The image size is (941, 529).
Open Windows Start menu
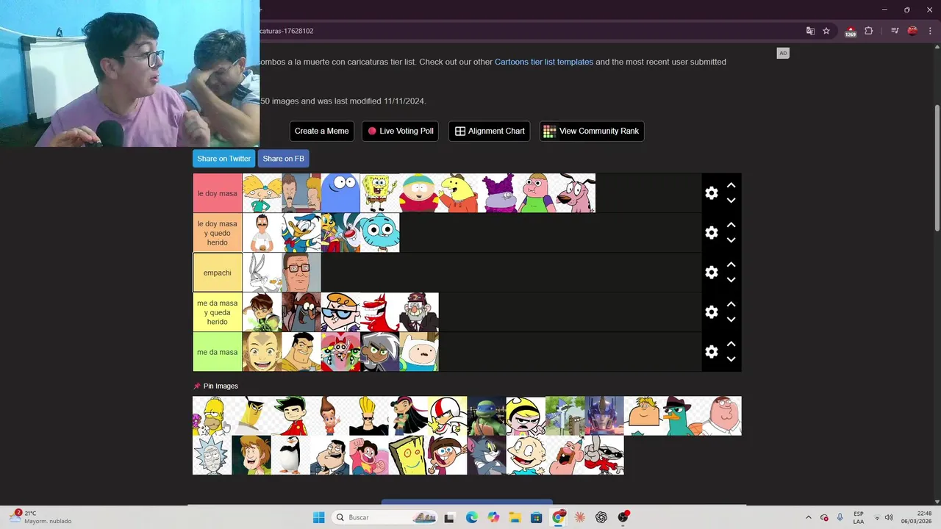318,517
